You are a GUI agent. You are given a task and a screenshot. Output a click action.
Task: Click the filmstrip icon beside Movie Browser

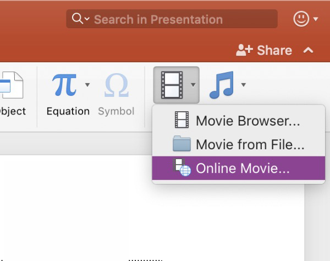tap(182, 121)
